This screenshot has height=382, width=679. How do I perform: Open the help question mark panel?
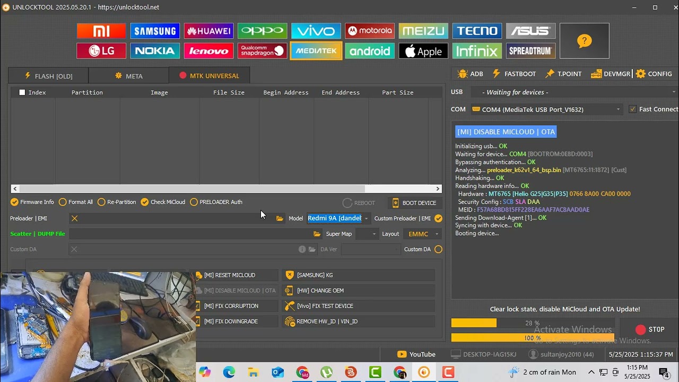point(584,41)
